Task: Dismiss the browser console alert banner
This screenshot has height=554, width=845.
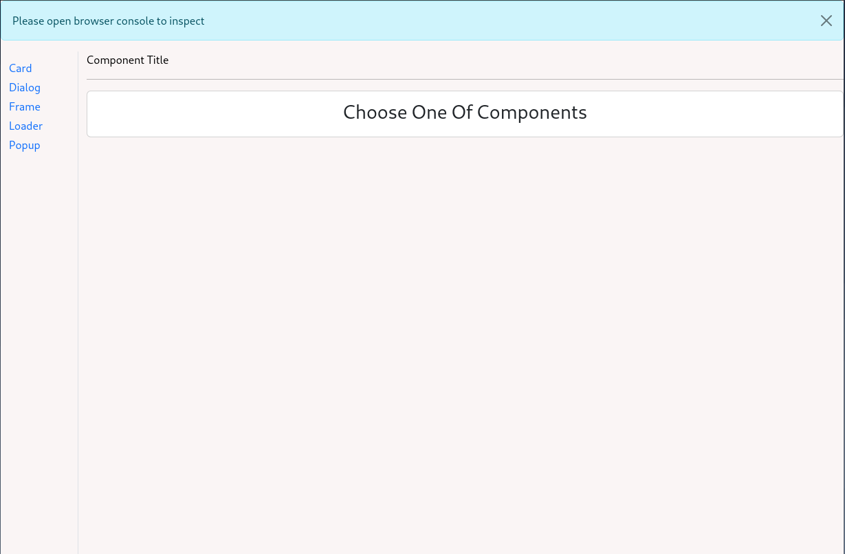Action: (826, 21)
